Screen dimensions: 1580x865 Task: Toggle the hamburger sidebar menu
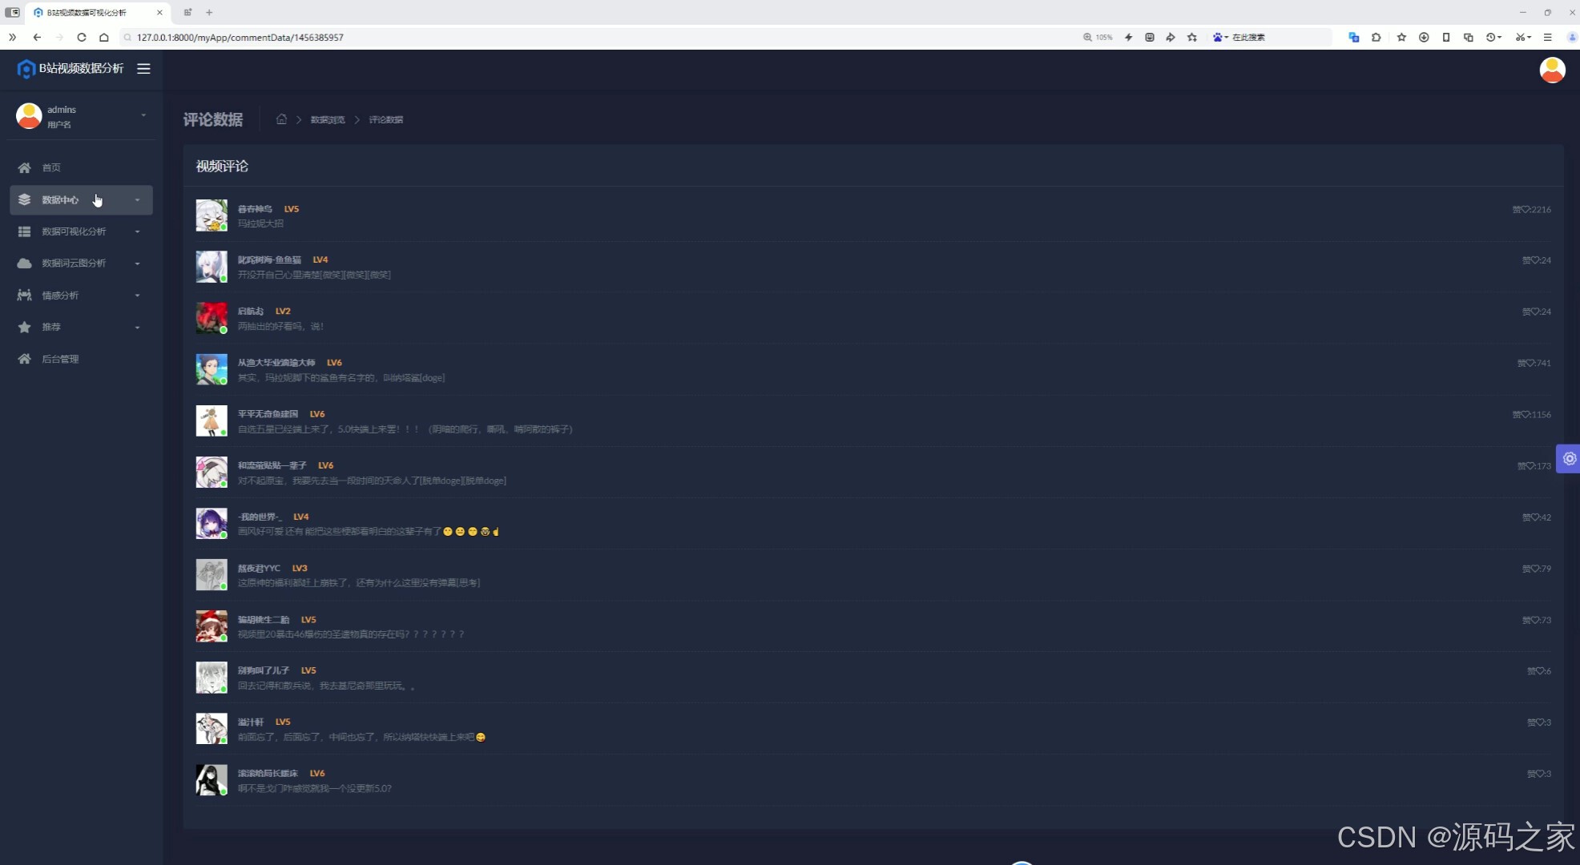143,69
